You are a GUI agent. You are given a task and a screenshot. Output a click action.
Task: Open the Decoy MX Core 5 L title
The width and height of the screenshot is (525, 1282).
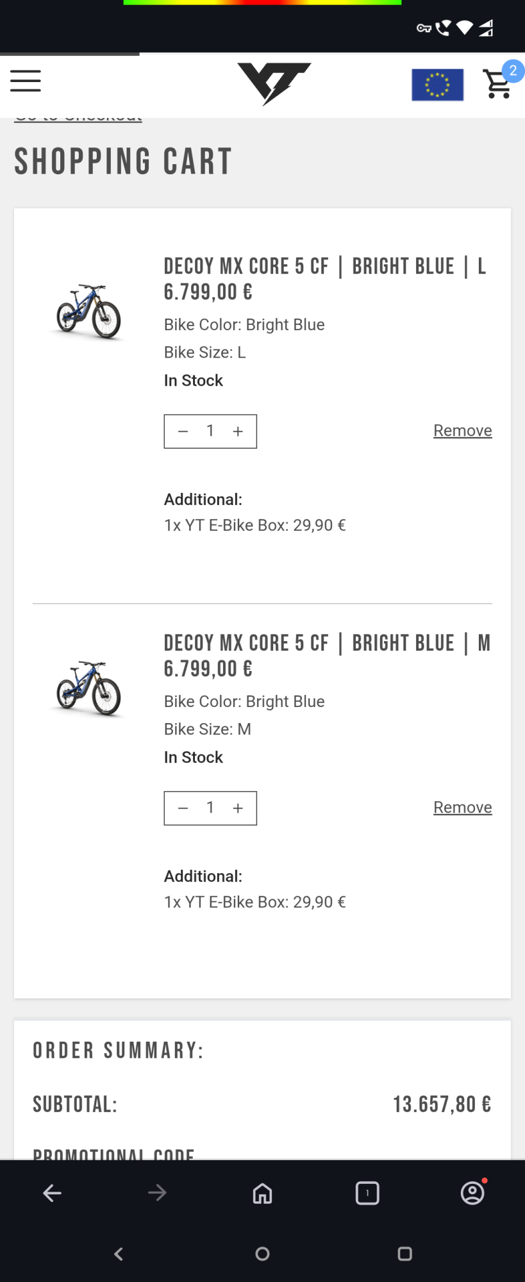(324, 266)
